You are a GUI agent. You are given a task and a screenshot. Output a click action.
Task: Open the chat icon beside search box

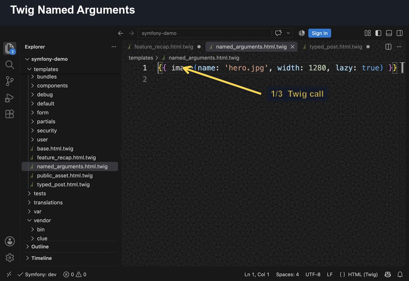click(278, 33)
